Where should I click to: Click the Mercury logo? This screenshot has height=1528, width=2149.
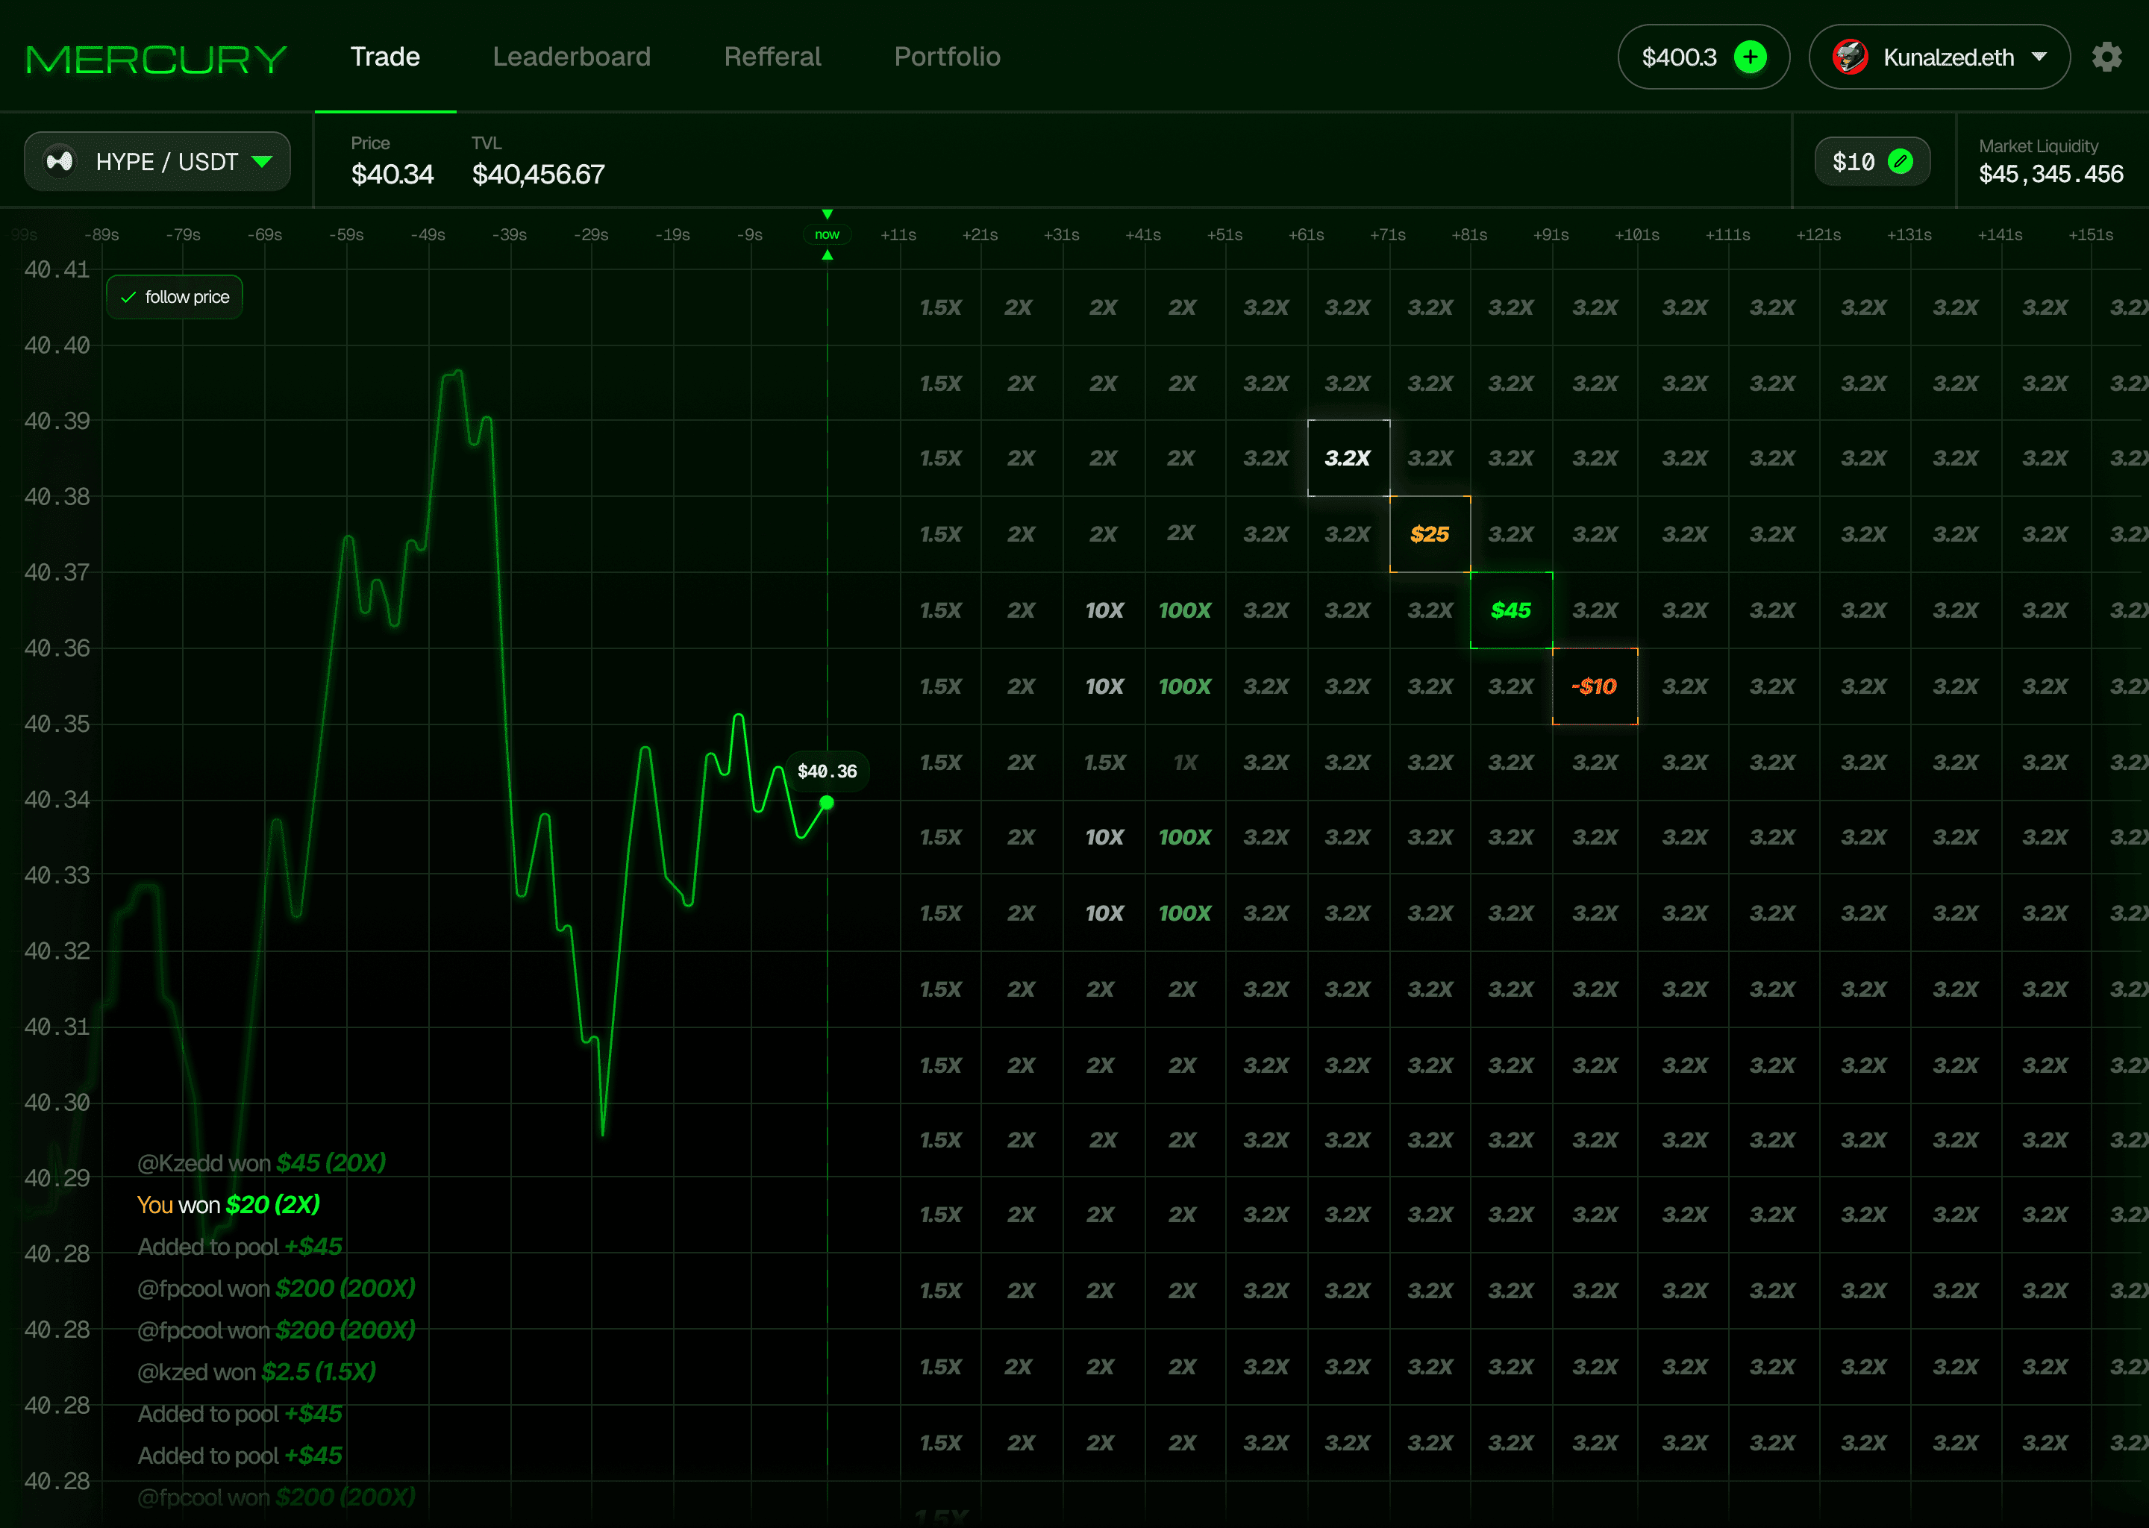tap(155, 59)
